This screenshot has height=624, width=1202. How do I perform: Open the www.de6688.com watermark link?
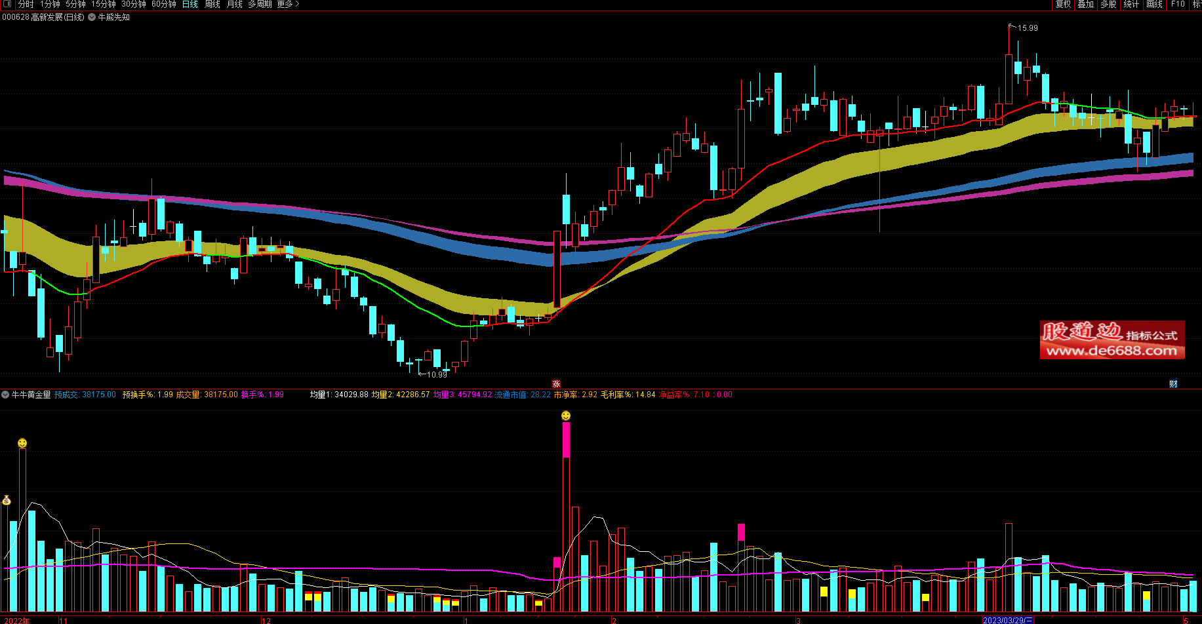pos(1112,351)
